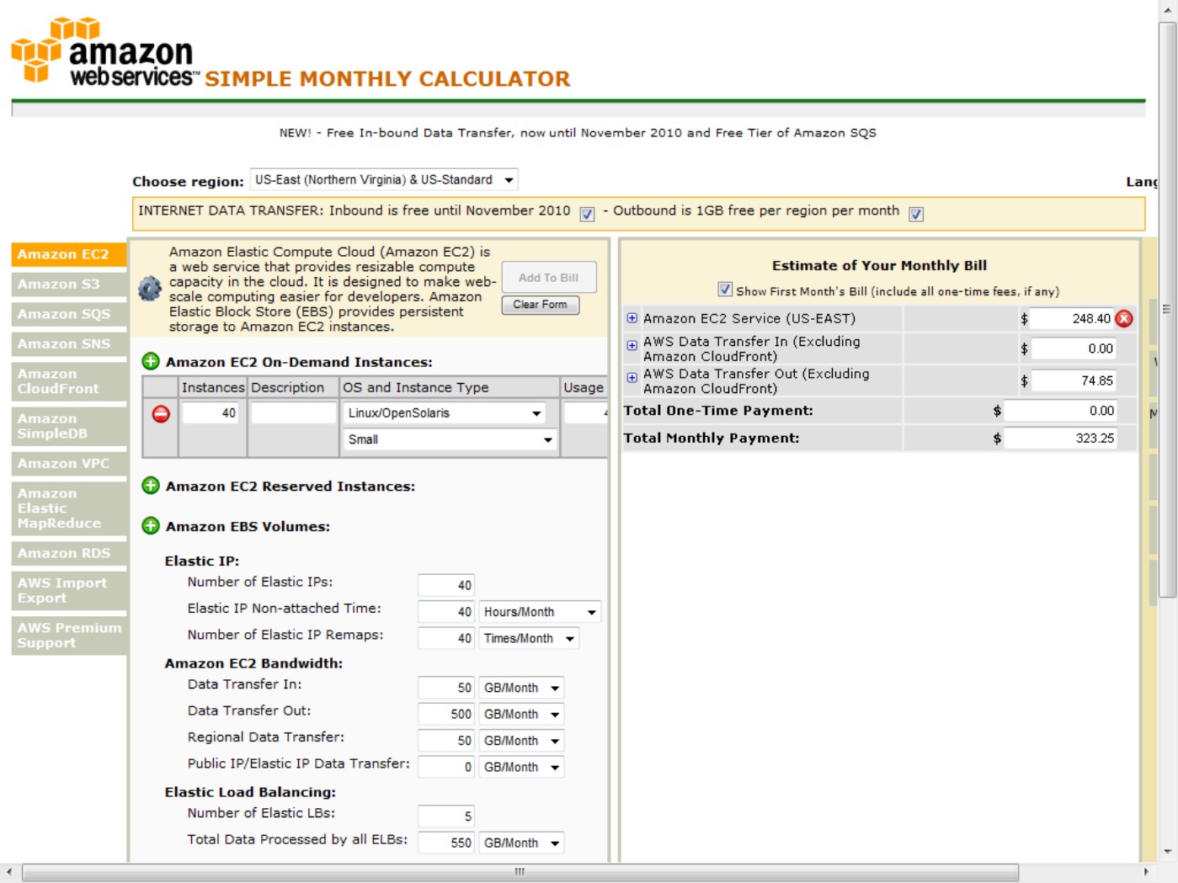The width and height of the screenshot is (1178, 883).
Task: Add an Amazon EBS Volume
Action: (151, 526)
